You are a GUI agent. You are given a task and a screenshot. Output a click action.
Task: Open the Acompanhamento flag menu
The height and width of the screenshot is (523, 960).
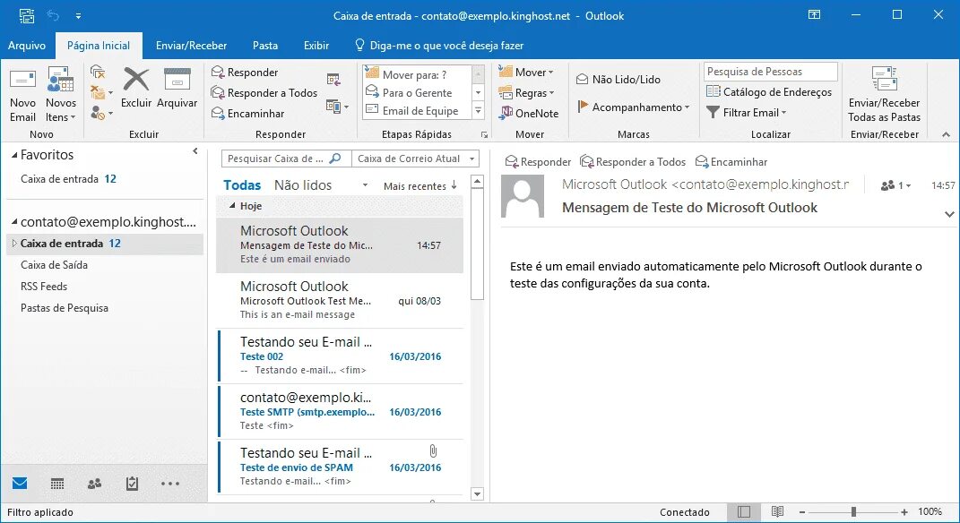pos(634,107)
